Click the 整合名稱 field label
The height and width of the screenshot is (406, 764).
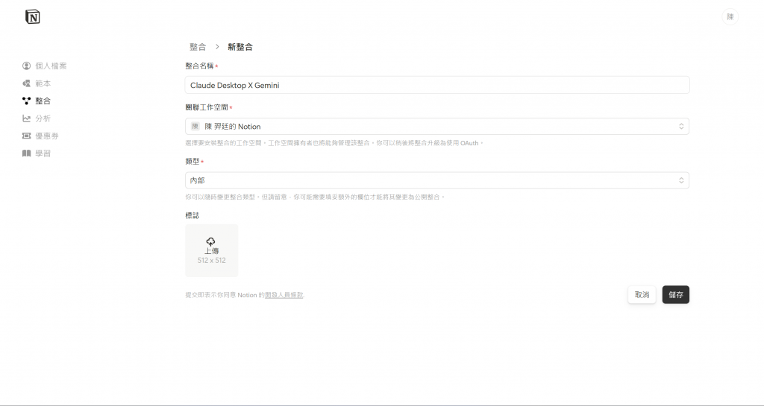point(199,66)
